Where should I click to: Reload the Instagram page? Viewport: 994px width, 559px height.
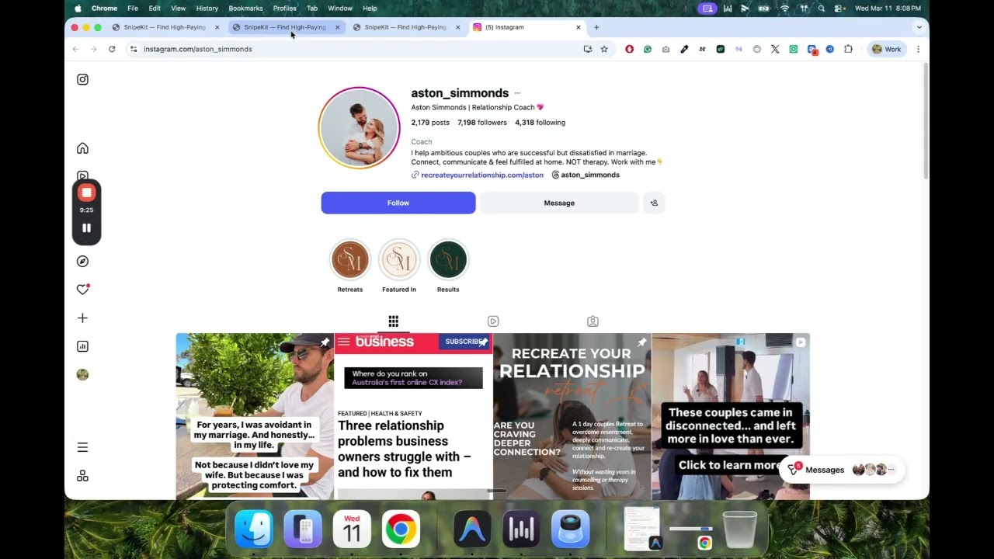112,49
